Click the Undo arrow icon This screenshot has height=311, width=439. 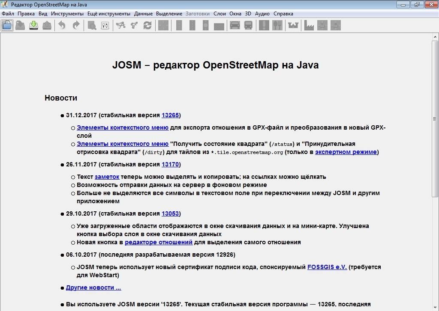coord(62,25)
